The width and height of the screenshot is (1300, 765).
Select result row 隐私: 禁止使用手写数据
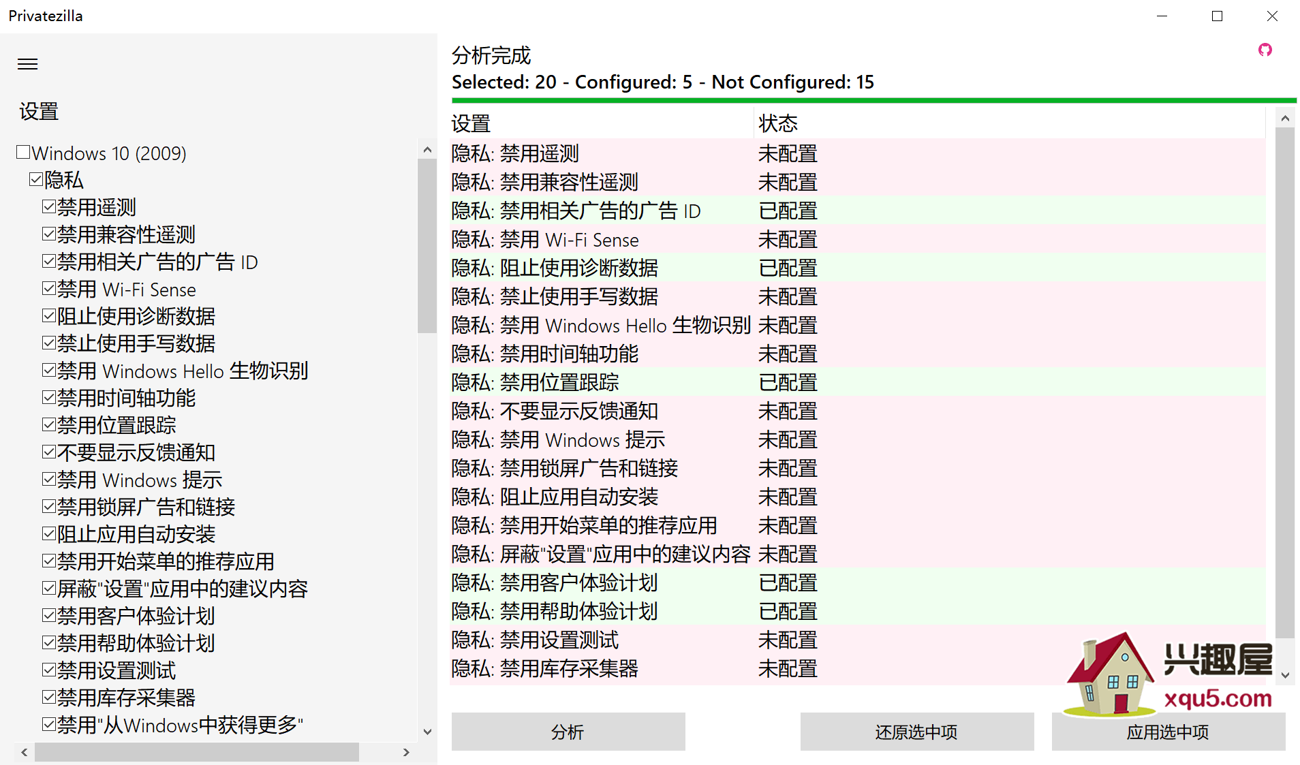tap(858, 296)
